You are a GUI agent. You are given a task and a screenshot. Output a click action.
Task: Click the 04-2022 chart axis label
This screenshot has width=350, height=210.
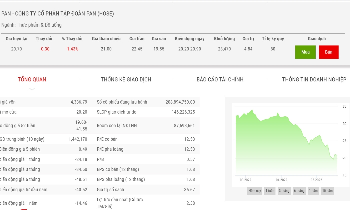281,180
